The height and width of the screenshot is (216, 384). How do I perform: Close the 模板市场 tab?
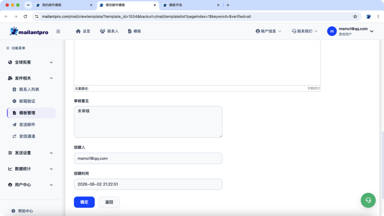(x=218, y=5)
